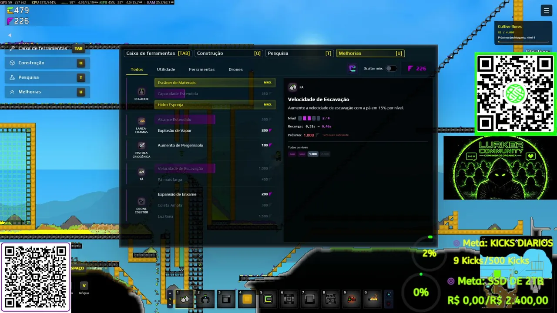Screen dimensions: 557x313
Task: Select hotbar slot 9 cryogenic pistol
Action: point(352,299)
